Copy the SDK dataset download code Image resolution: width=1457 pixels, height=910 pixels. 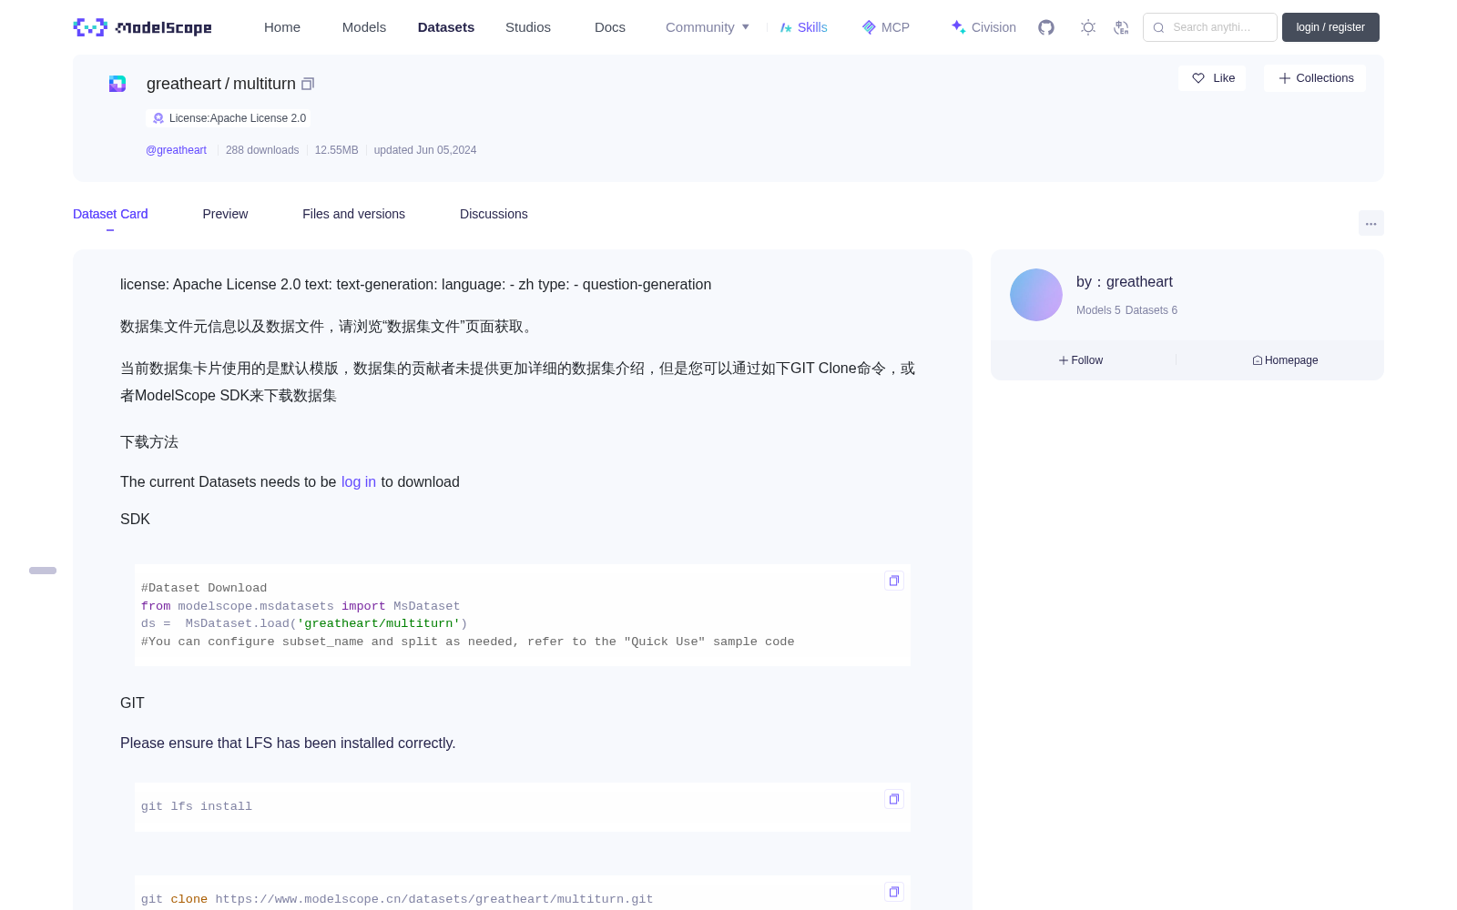click(894, 581)
